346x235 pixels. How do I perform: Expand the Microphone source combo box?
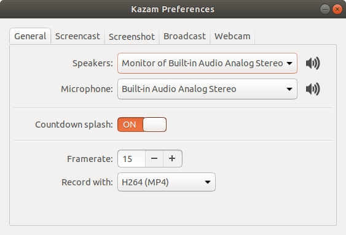point(207,89)
